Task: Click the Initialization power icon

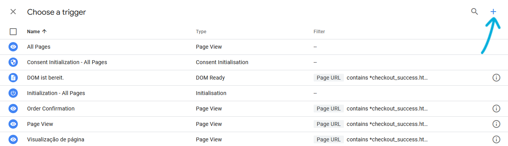Action: pos(13,93)
